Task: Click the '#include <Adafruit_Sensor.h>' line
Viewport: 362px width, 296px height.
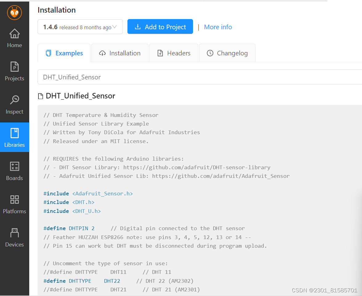Action: (88, 194)
